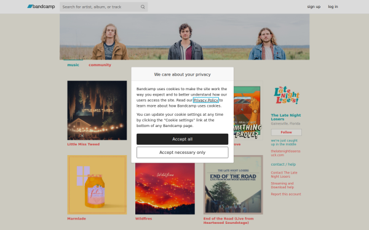Open the End of the Road album cover

(233, 185)
